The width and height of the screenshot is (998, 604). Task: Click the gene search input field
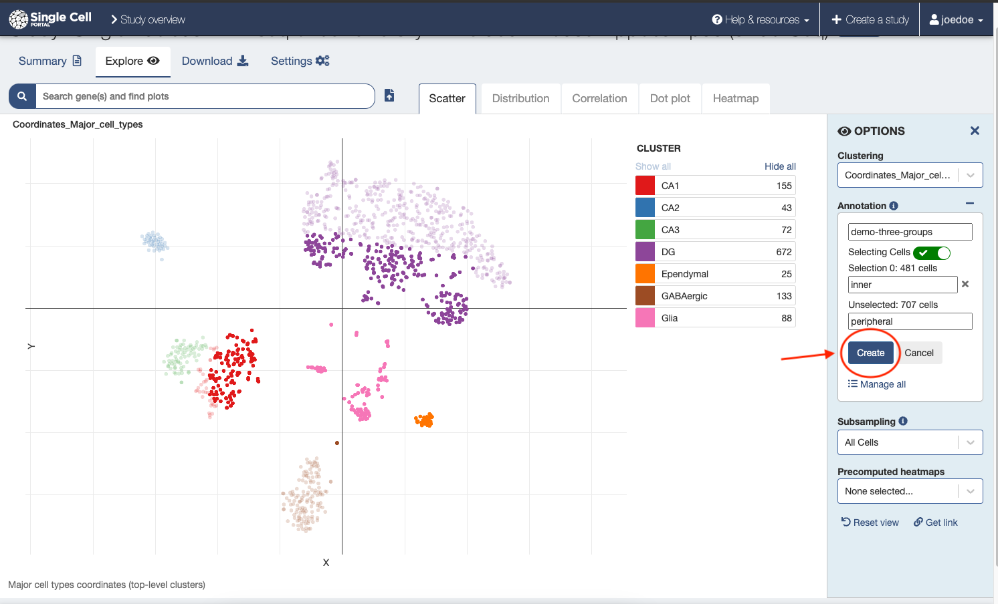click(x=205, y=96)
